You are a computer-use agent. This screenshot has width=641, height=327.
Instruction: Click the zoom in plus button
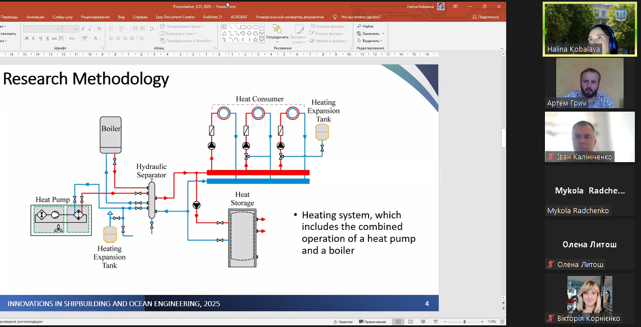(x=482, y=322)
